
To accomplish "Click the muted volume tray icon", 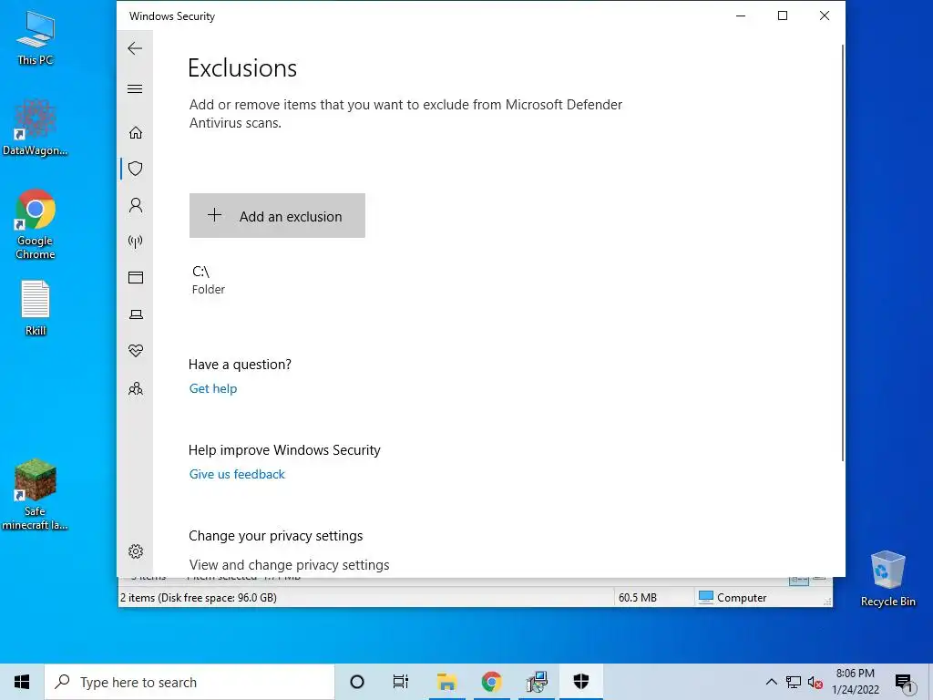I will coord(815,682).
